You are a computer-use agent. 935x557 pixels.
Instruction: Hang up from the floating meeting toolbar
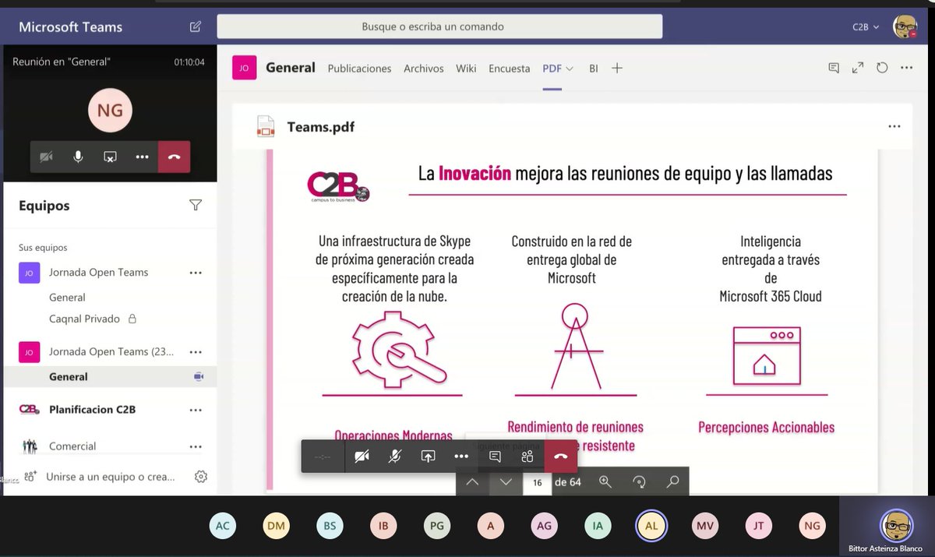click(x=561, y=457)
